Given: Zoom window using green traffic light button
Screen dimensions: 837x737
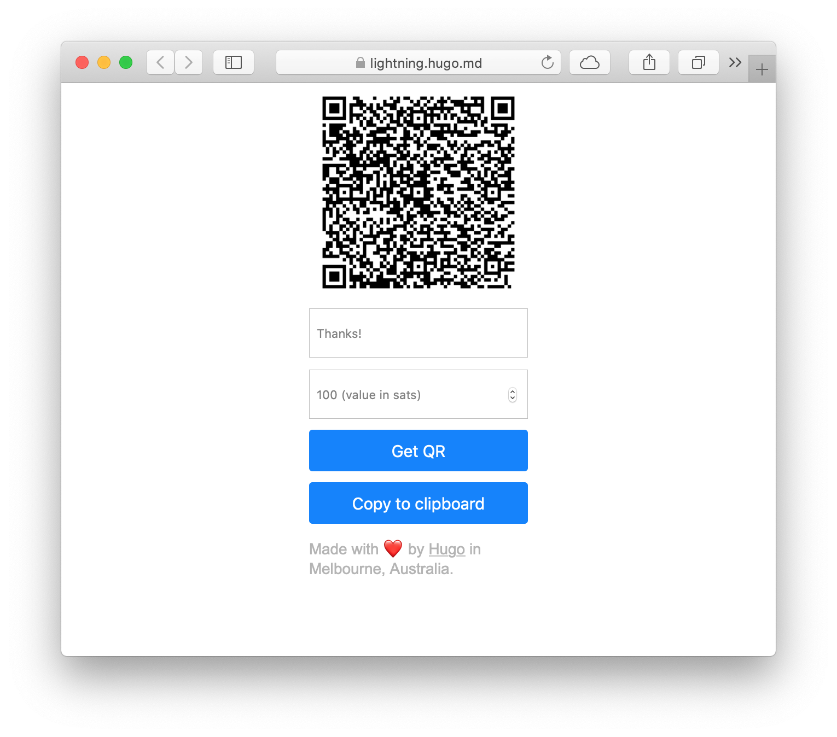Looking at the screenshot, I should pyautogui.click(x=126, y=62).
